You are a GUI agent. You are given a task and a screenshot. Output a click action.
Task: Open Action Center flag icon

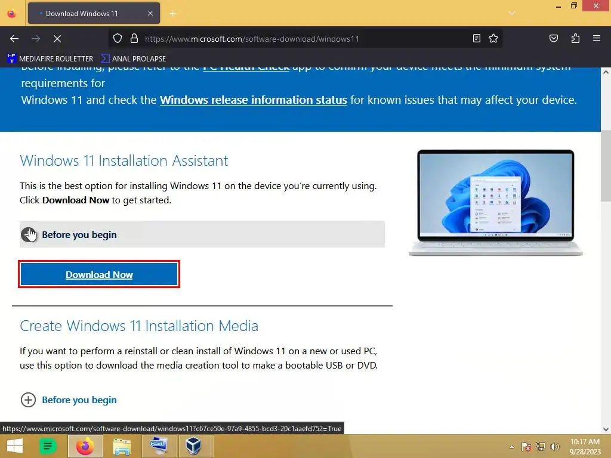coord(526,447)
